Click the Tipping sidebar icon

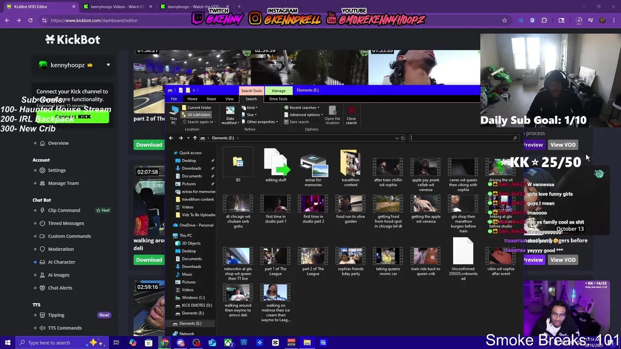(x=42, y=315)
